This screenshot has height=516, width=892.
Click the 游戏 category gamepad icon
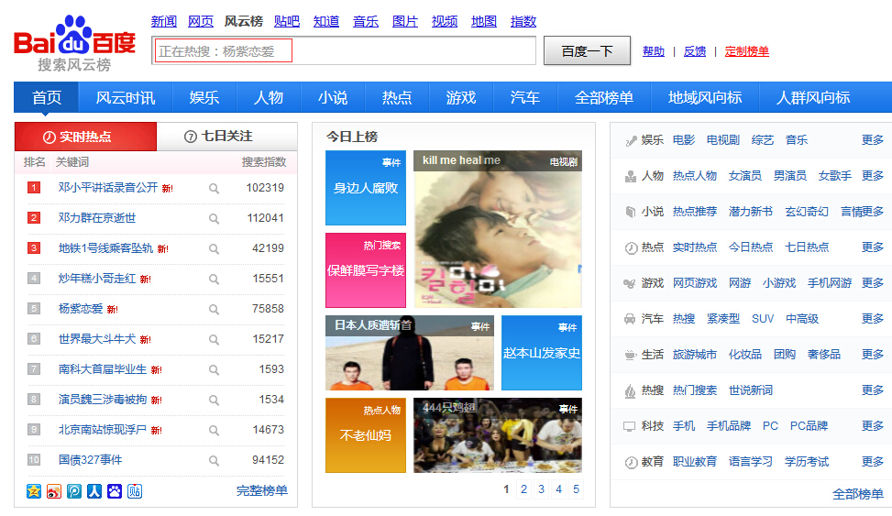pos(630,283)
